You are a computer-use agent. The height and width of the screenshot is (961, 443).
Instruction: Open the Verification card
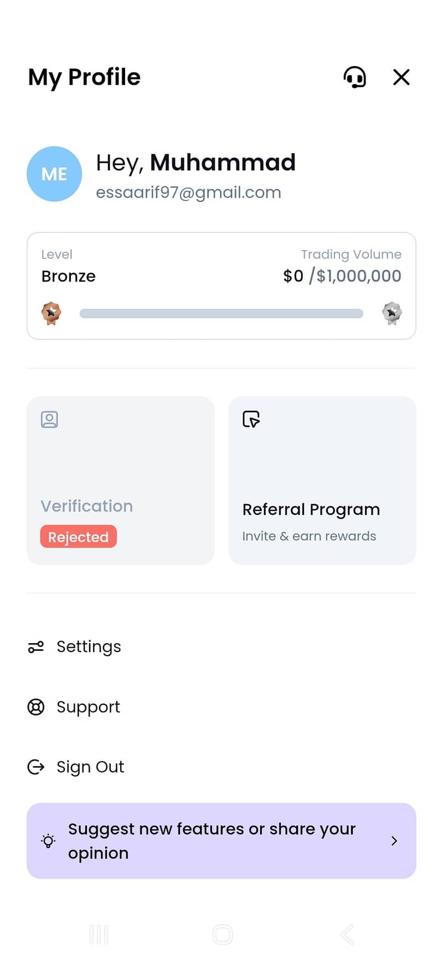pyautogui.click(x=120, y=480)
